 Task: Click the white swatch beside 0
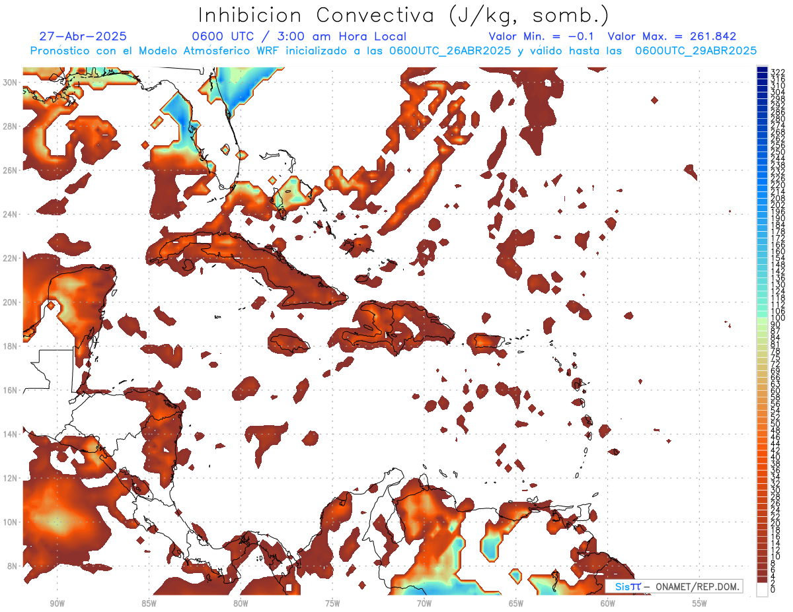762,590
